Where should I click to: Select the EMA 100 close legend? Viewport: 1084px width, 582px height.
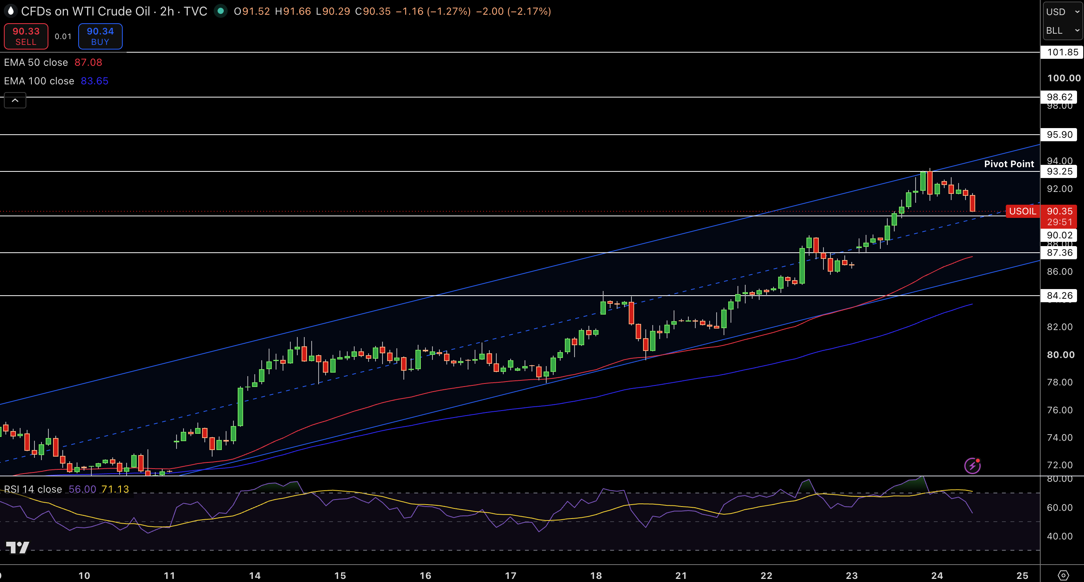pyautogui.click(x=39, y=81)
